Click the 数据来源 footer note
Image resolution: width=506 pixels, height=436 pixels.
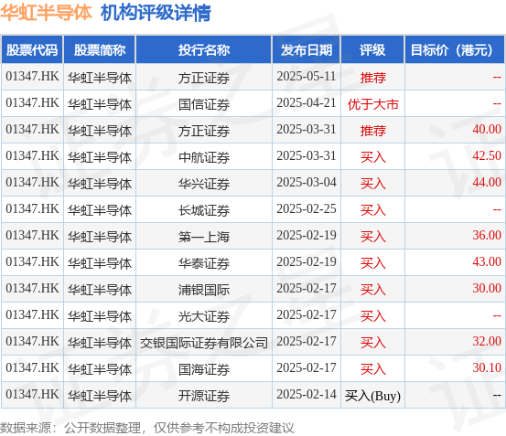146,428
